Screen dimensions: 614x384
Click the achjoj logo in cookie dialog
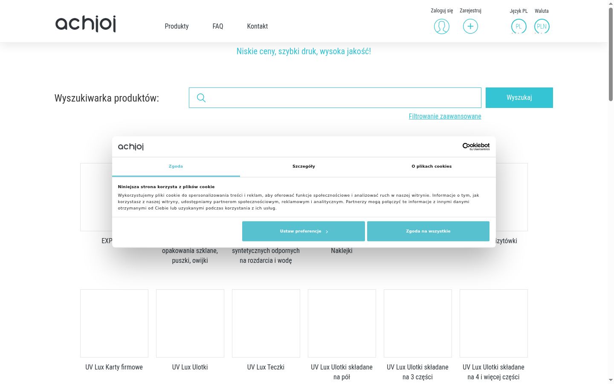130,146
